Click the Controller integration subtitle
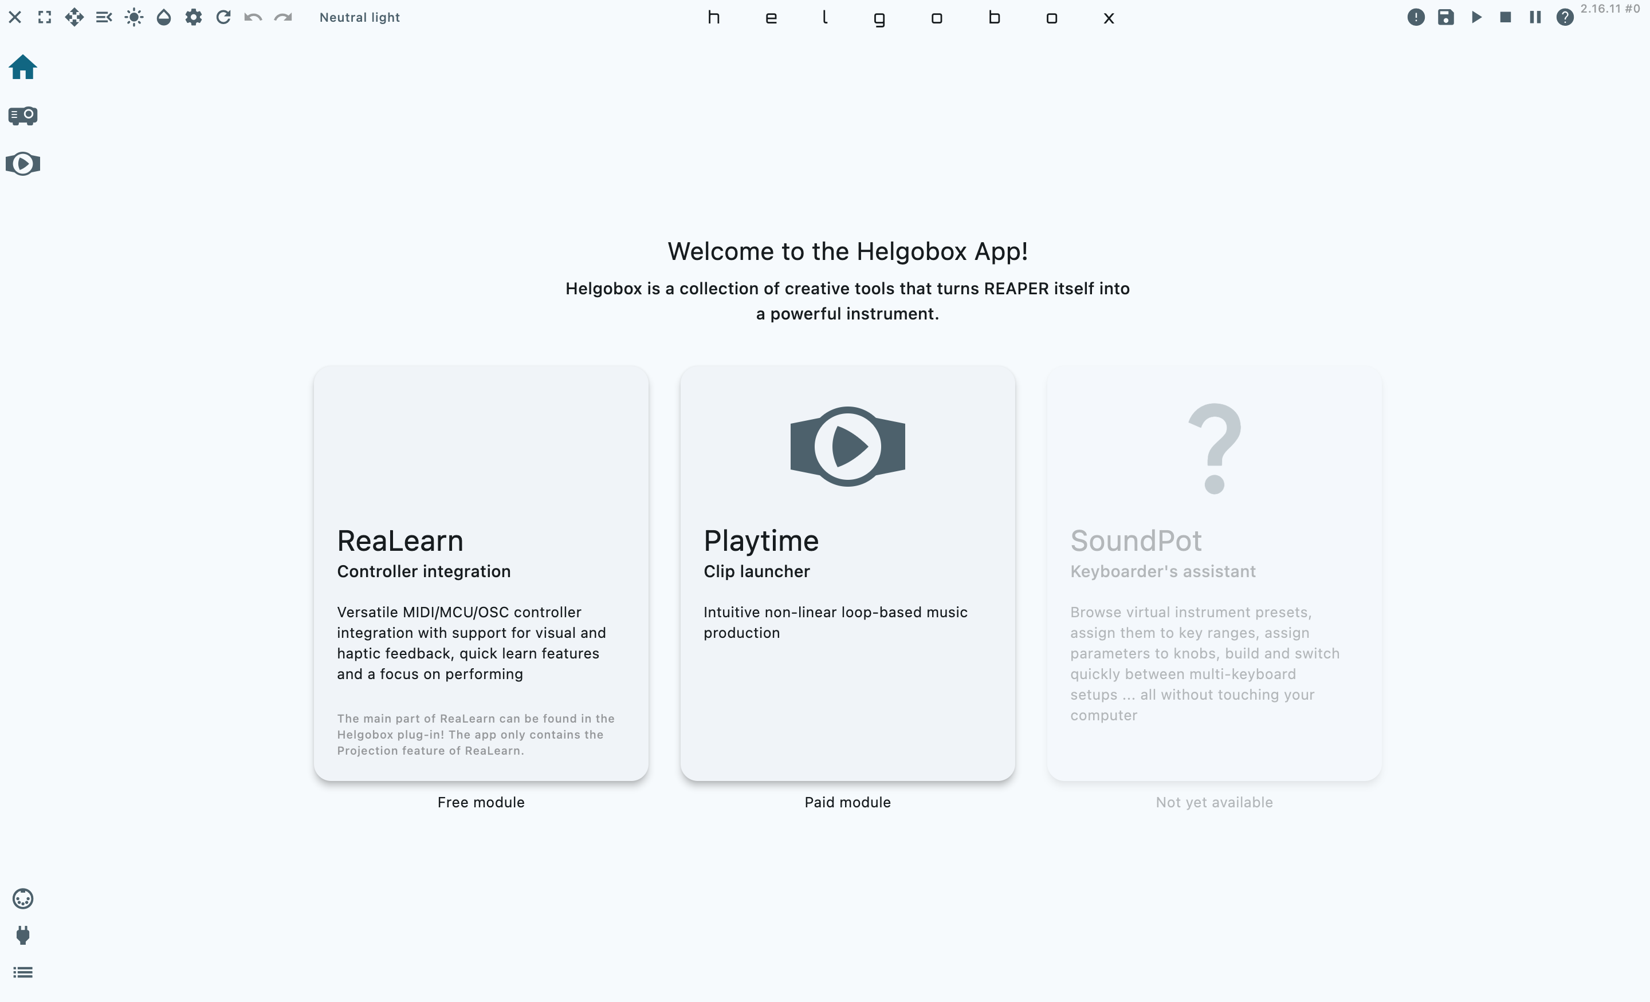The width and height of the screenshot is (1650, 1002). [x=424, y=571]
